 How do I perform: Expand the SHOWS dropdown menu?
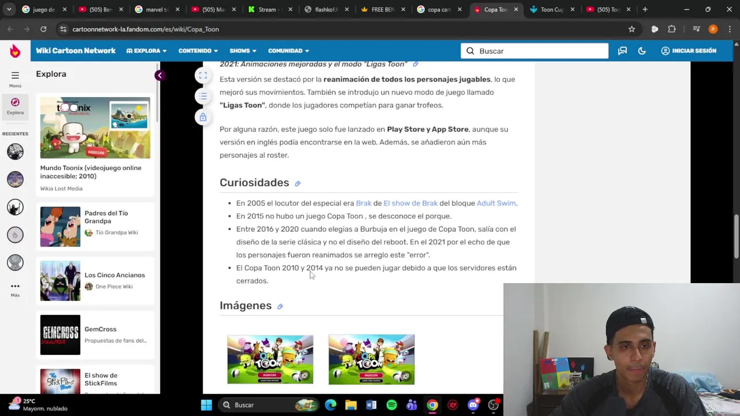tap(242, 51)
